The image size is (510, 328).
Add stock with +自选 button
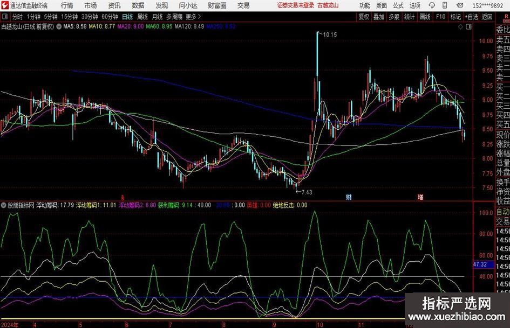point(472,17)
